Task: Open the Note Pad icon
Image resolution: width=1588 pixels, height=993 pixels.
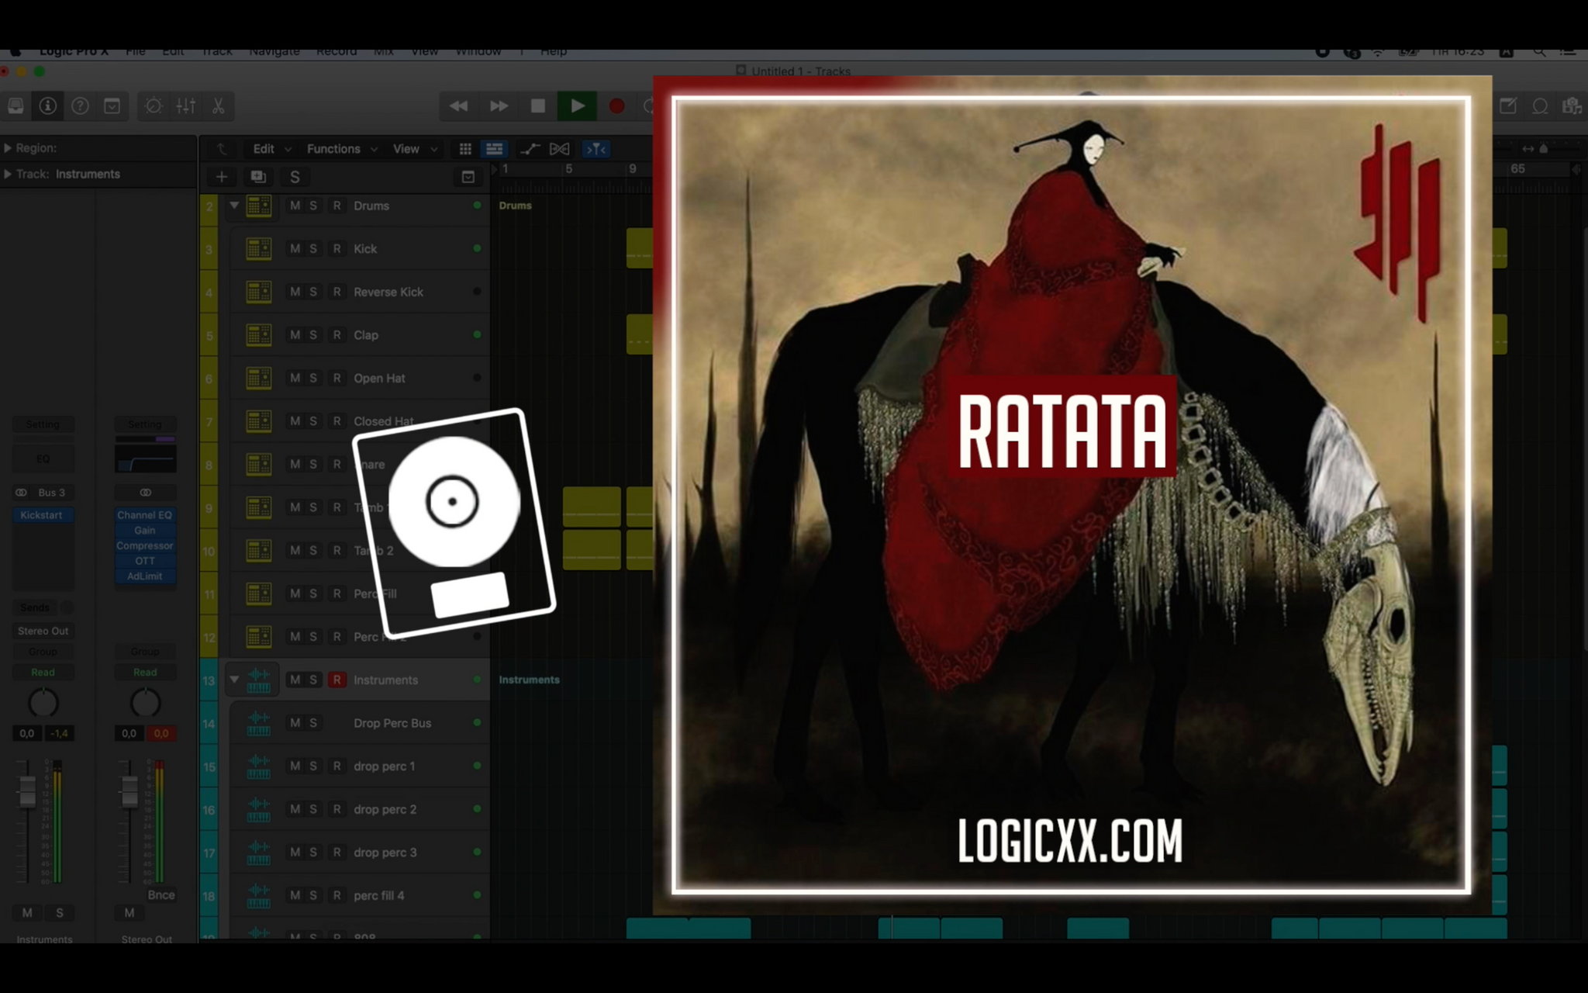Action: click(1508, 106)
